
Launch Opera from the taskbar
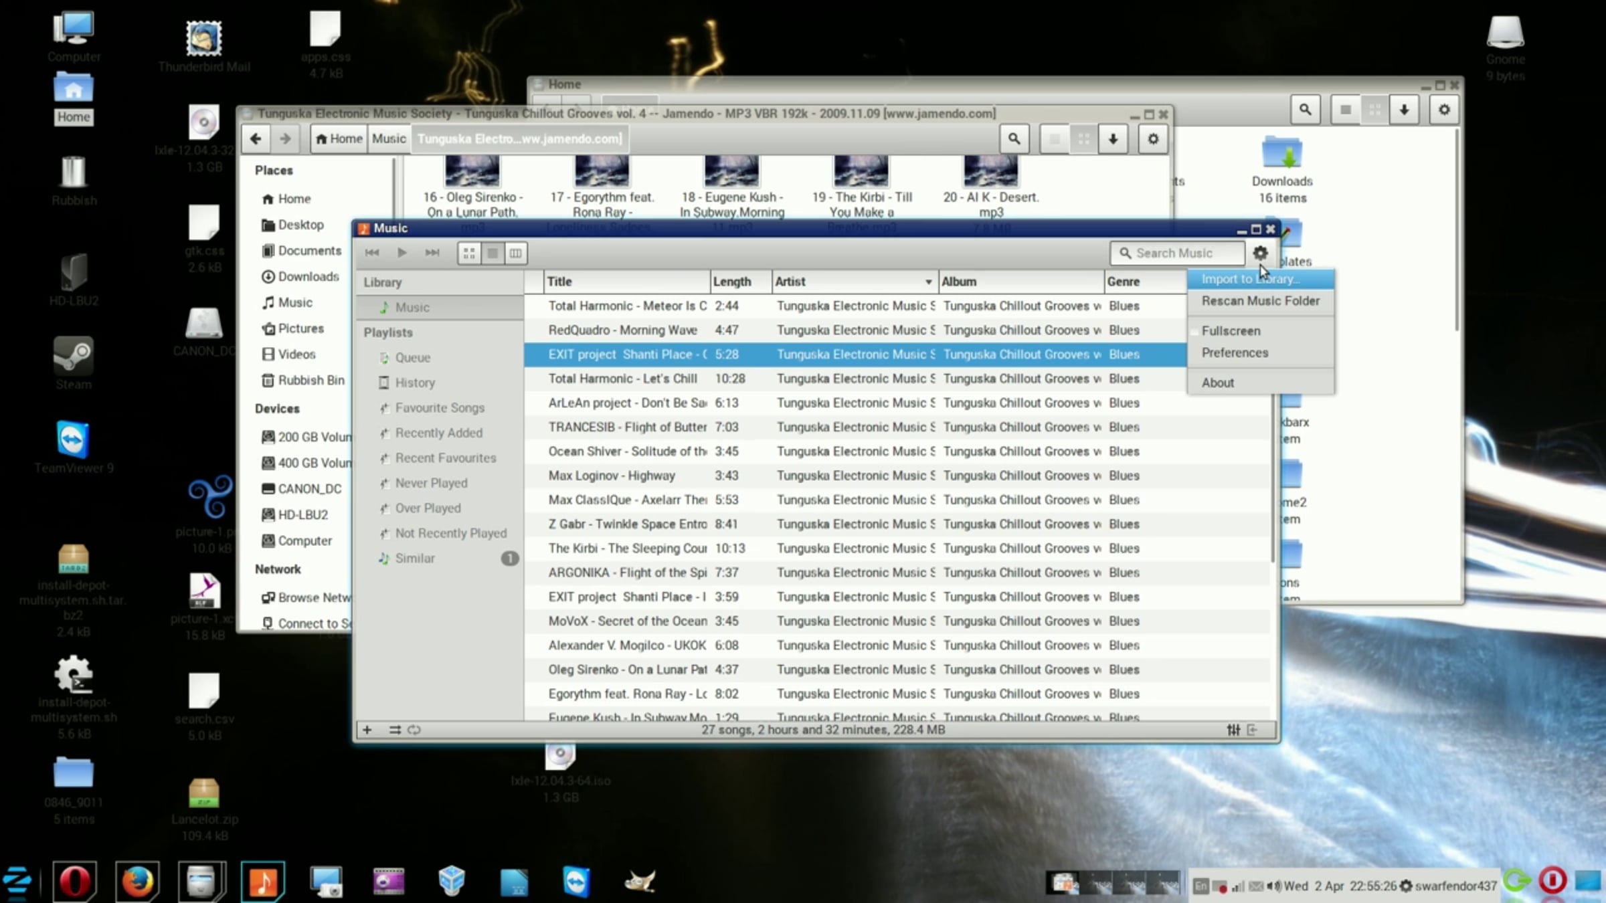74,881
